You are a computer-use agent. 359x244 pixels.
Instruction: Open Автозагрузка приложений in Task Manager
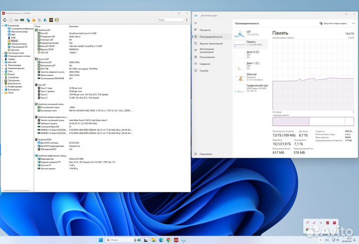click(212, 50)
